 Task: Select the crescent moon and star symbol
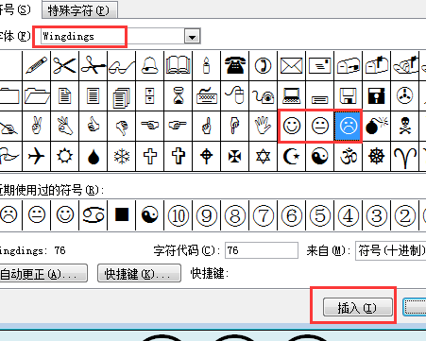(x=292, y=156)
